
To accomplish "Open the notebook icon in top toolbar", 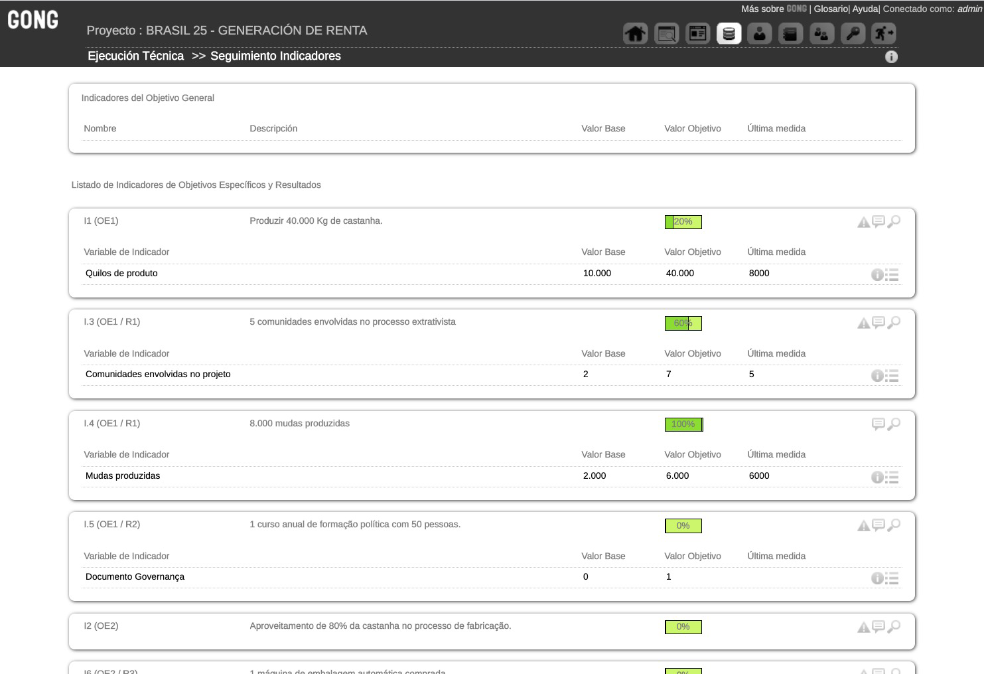I will click(x=790, y=33).
